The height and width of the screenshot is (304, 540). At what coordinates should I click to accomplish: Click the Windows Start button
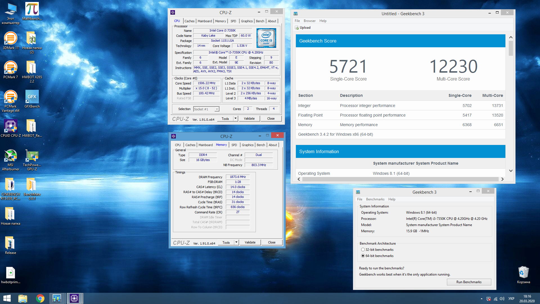[7, 298]
